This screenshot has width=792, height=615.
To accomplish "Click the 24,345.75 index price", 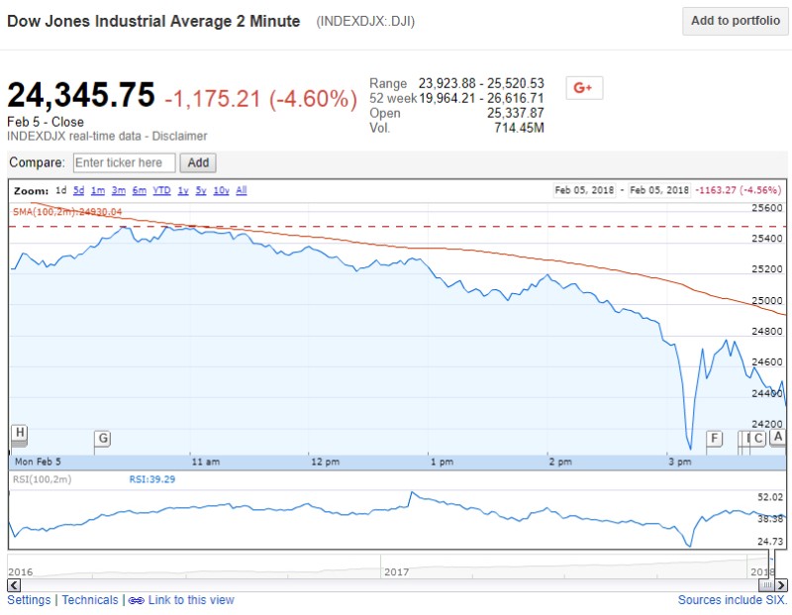I will [81, 95].
